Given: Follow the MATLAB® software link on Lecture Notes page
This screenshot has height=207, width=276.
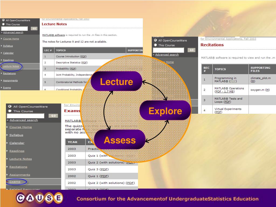Looking at the screenshot, I should 54,35.
